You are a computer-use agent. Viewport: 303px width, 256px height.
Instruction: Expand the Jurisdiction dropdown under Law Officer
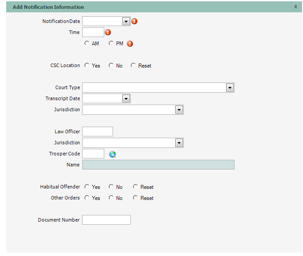click(x=179, y=143)
